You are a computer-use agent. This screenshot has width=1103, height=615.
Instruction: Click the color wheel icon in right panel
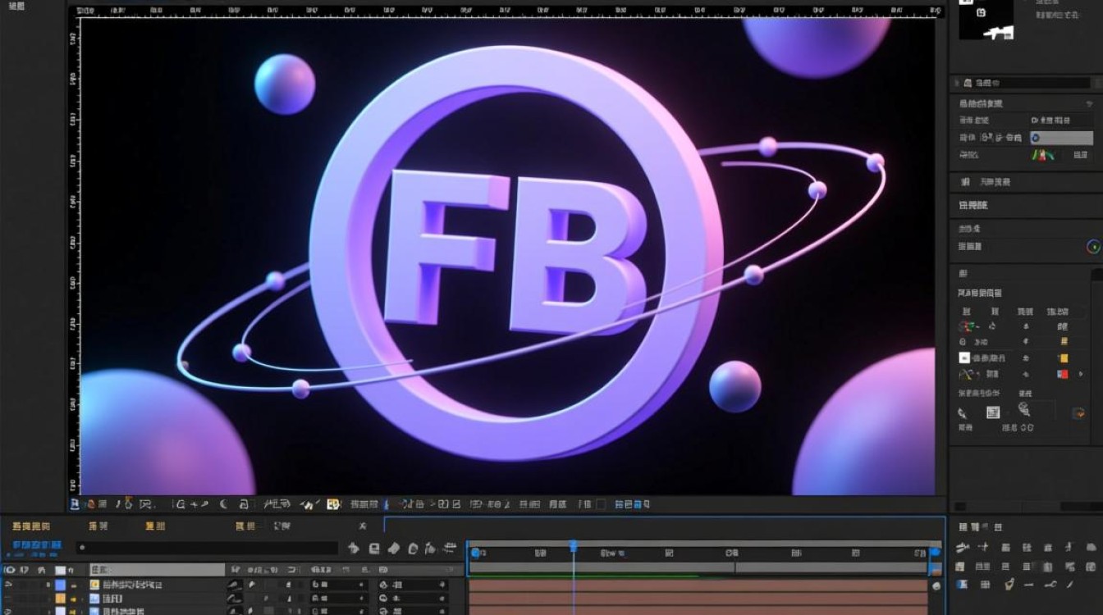[x=1092, y=246]
